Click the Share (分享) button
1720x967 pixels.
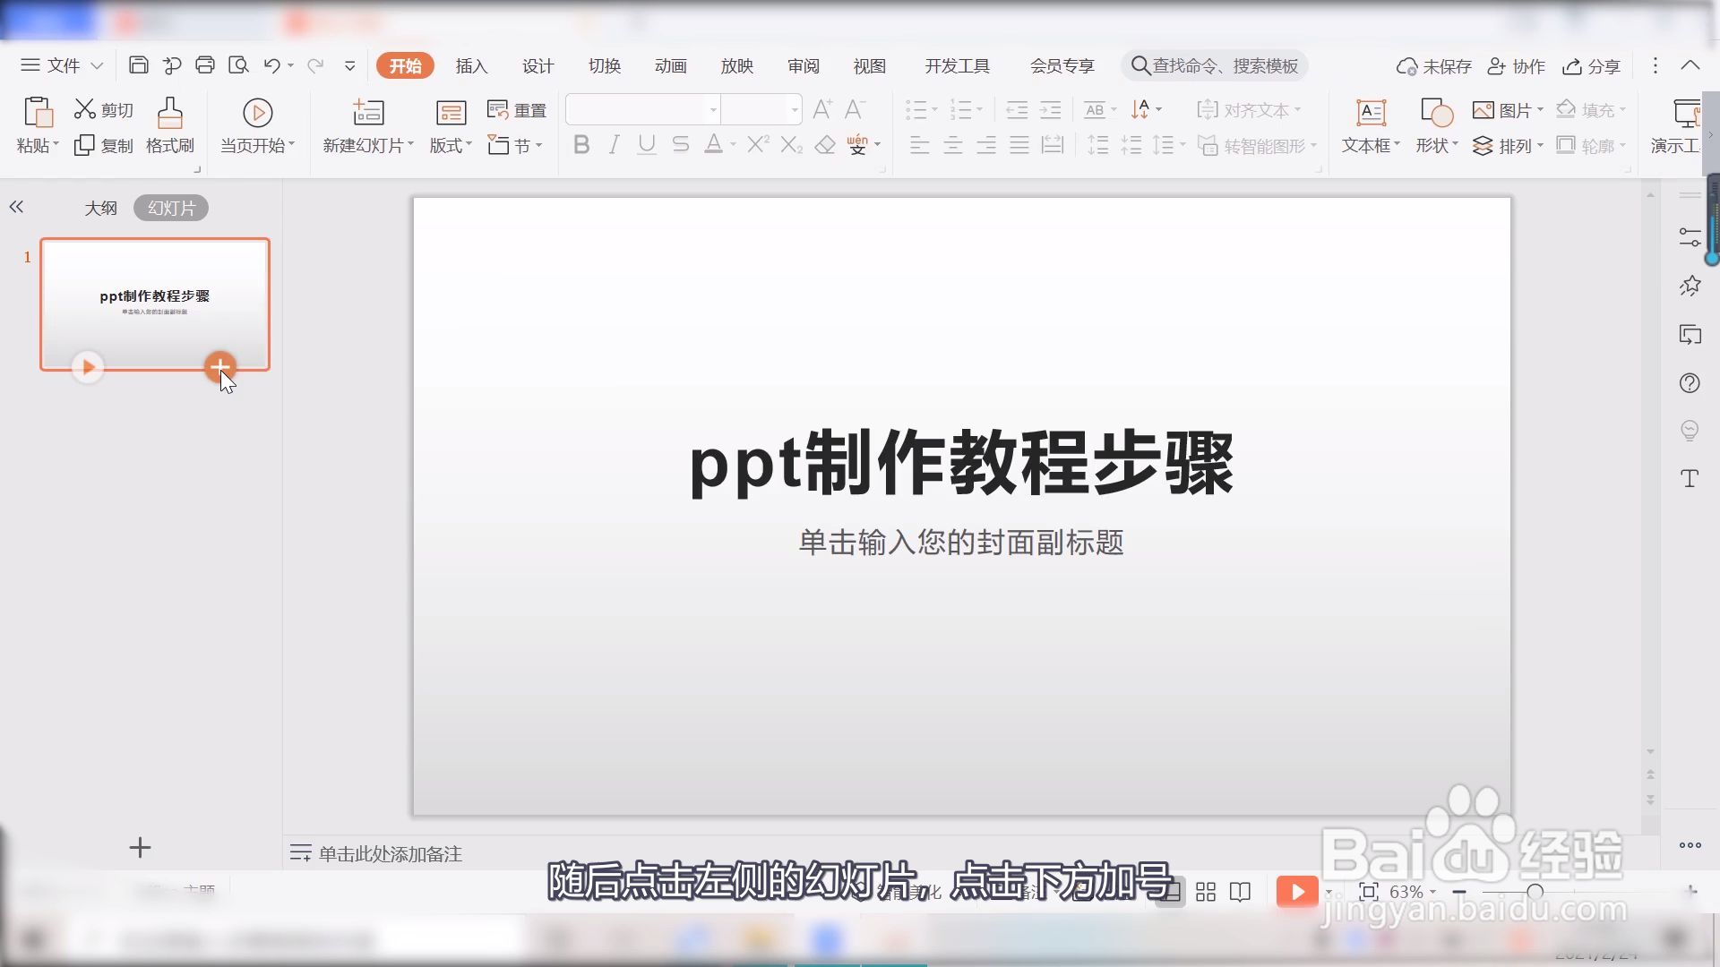[x=1592, y=66]
